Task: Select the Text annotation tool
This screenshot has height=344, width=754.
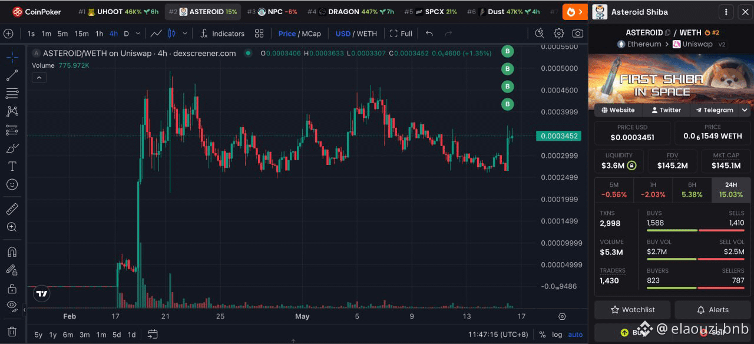Action: point(12,166)
